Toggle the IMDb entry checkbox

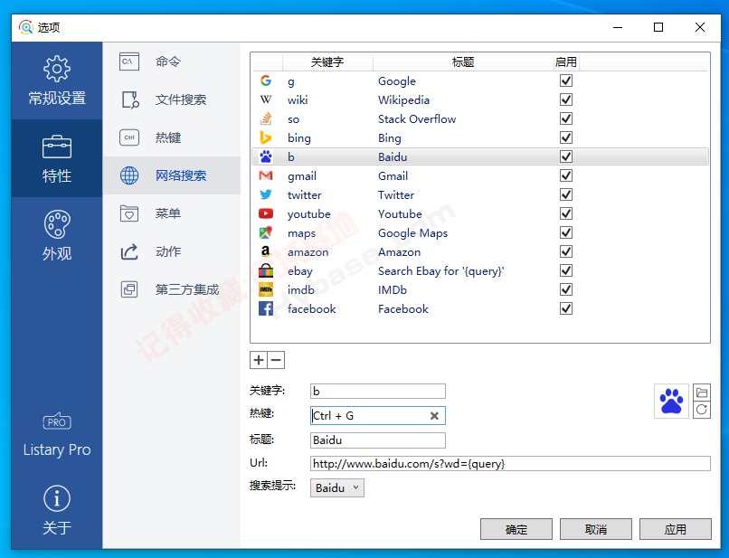click(x=566, y=289)
